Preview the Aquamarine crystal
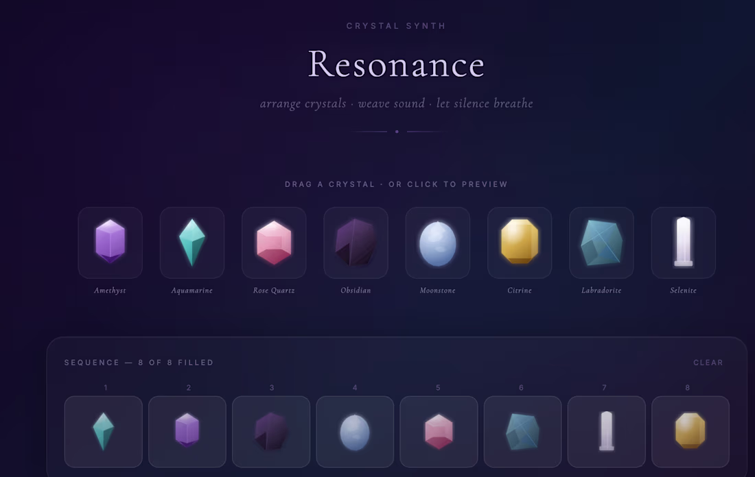This screenshot has width=755, height=477. coord(191,243)
